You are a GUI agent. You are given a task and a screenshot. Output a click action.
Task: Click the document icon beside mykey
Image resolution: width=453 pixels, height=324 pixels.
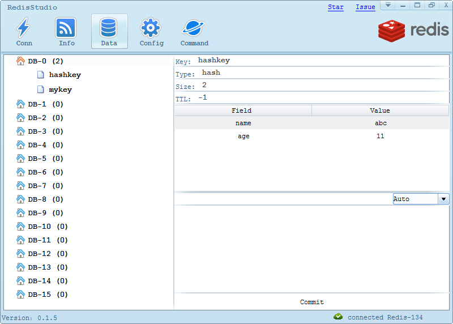pyautogui.click(x=41, y=89)
